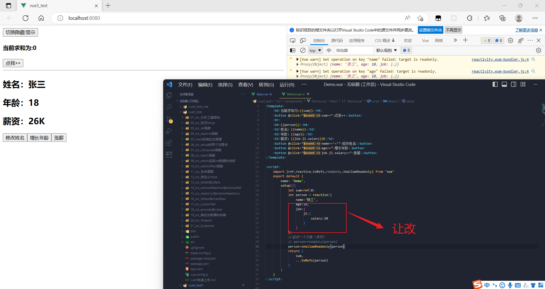Open the DevTools customize three-dot menu
The height and width of the screenshot is (289, 545).
coord(530,41)
